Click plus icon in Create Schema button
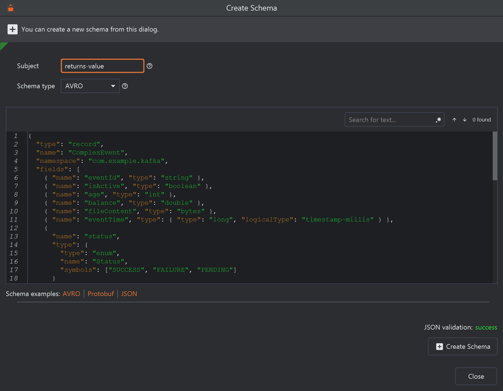 pyautogui.click(x=440, y=347)
